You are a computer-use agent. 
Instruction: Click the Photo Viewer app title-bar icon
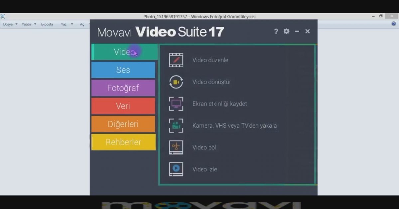point(3,16)
